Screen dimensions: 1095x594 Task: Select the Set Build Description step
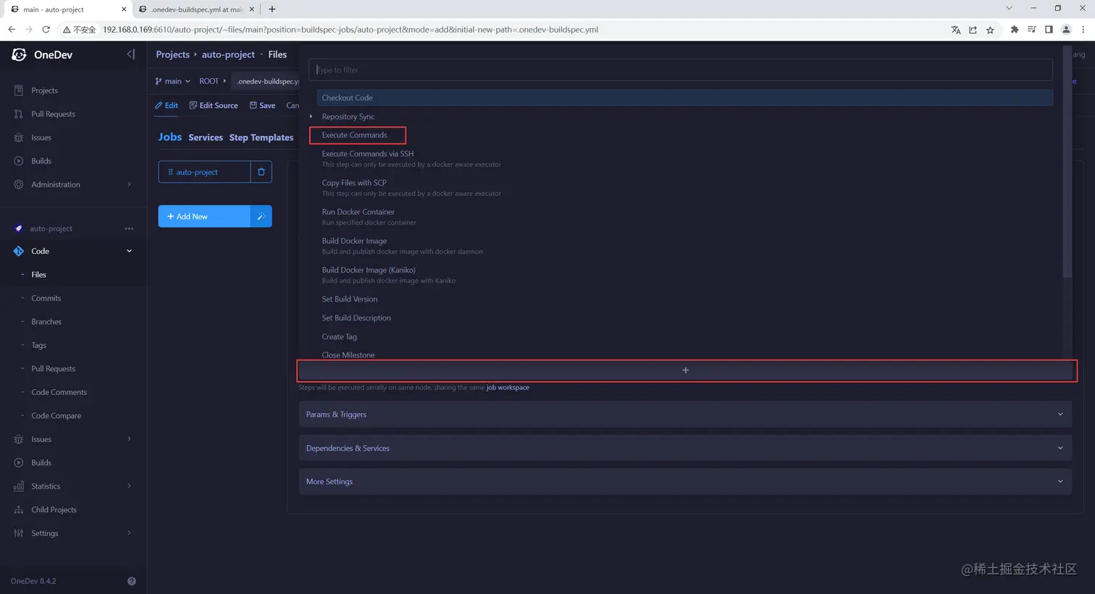356,318
